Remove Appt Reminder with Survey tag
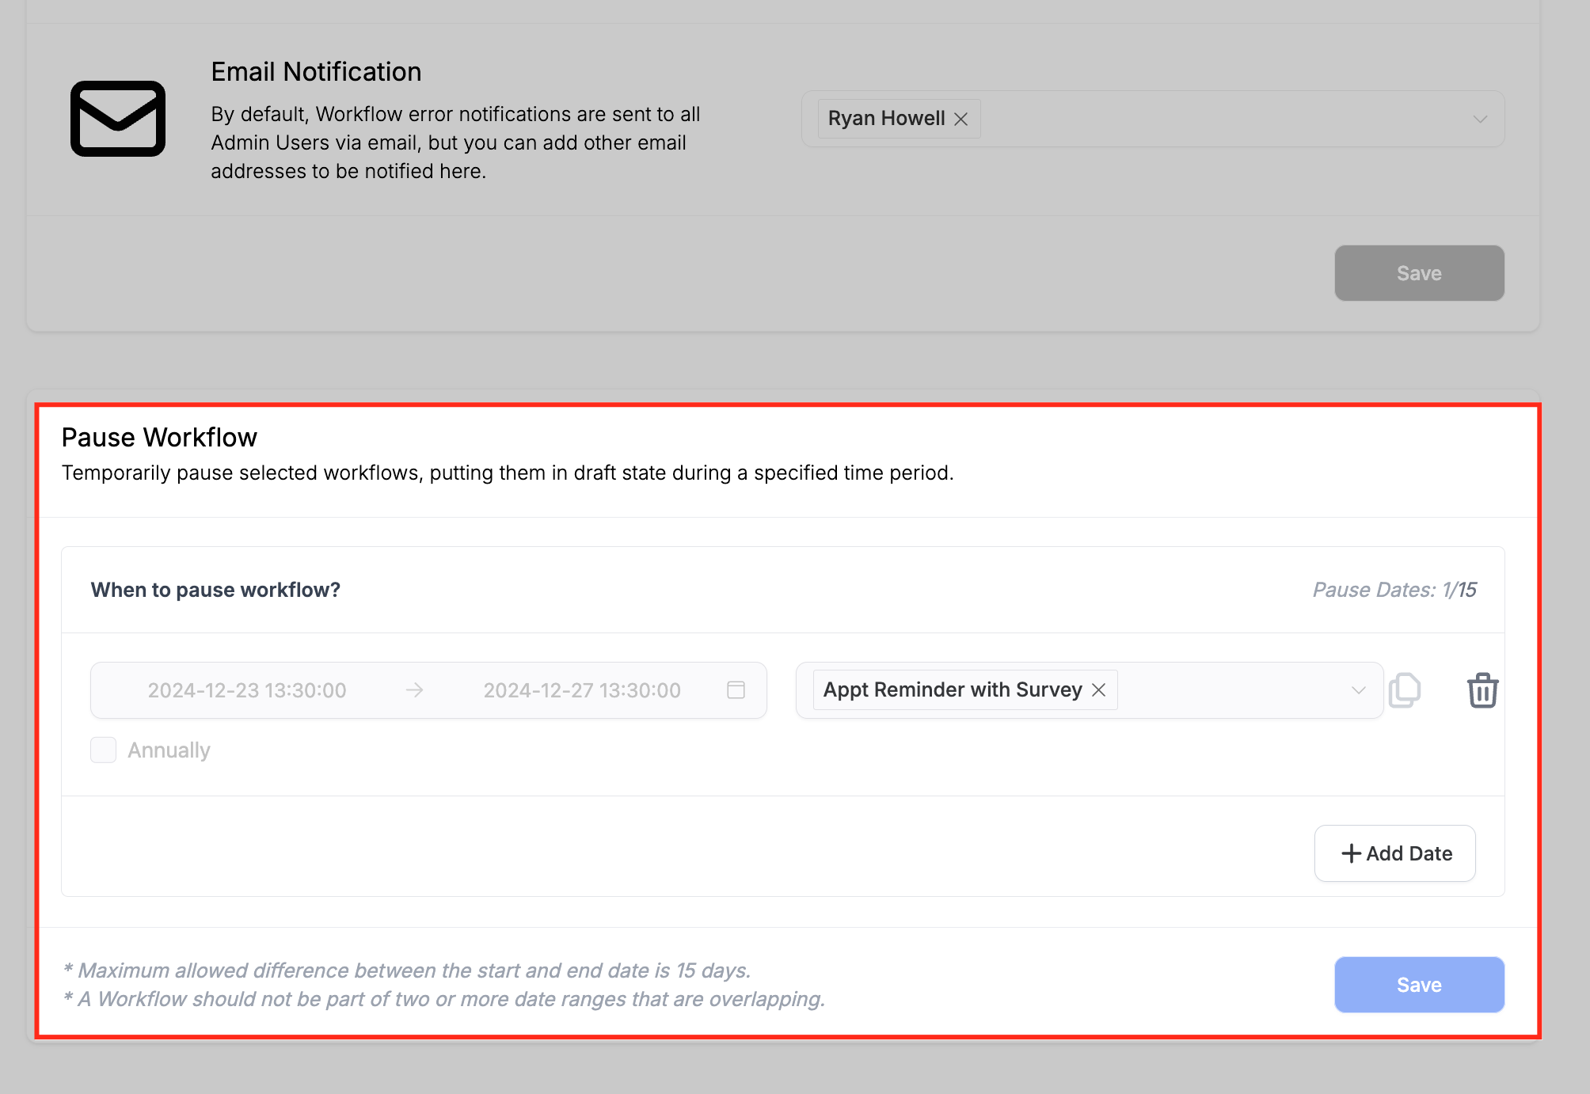This screenshot has width=1590, height=1094. [1098, 690]
